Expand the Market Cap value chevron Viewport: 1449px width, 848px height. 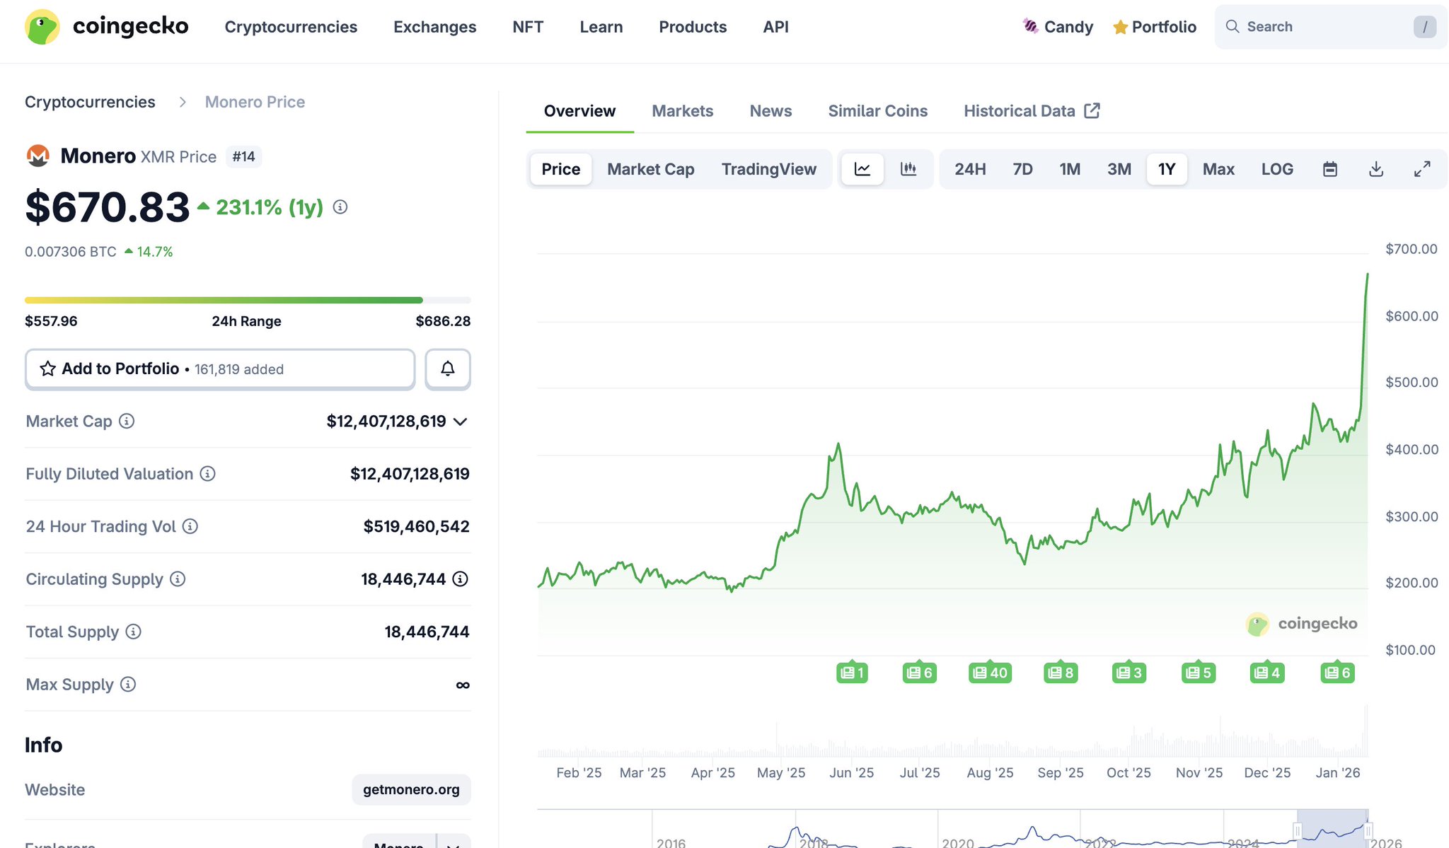point(461,422)
